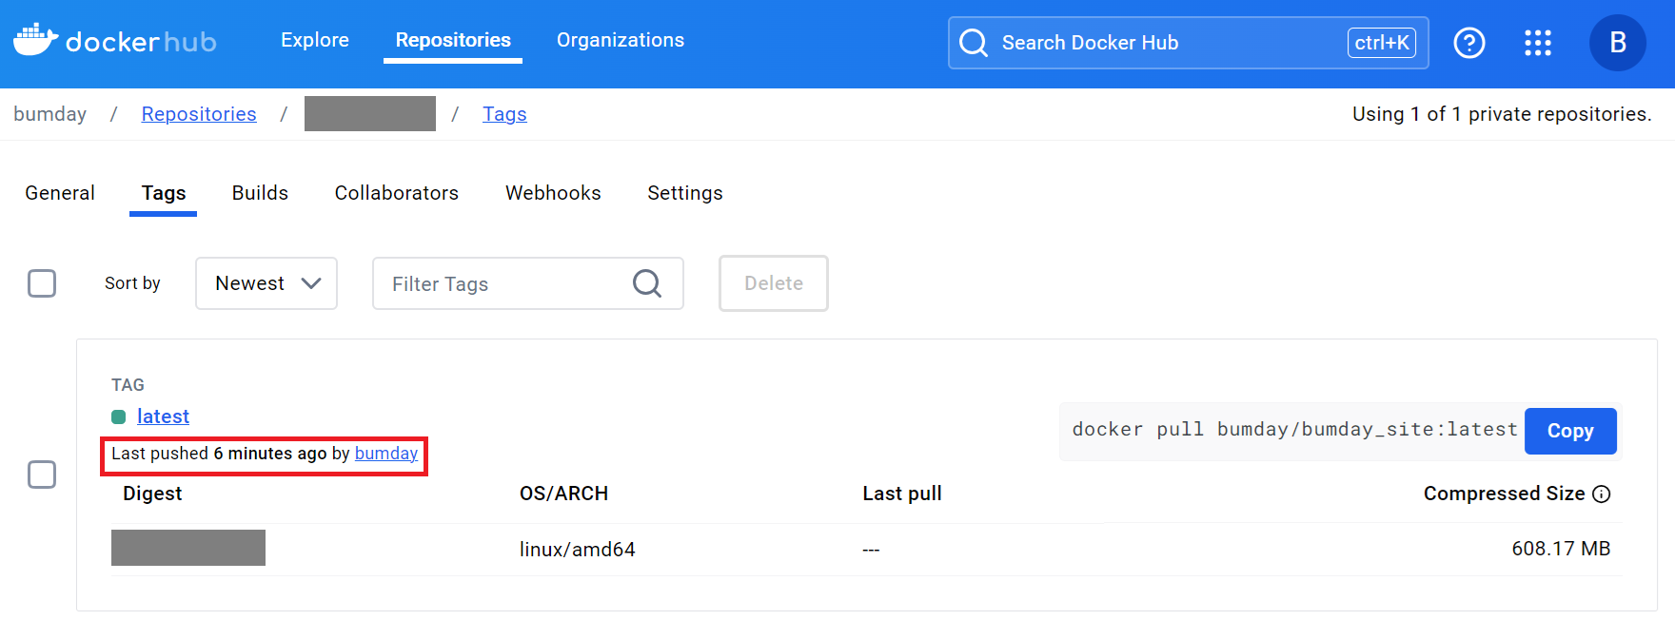Click the Repositories breadcrumb link
Viewport: 1675px width, 620px height.
point(199,114)
